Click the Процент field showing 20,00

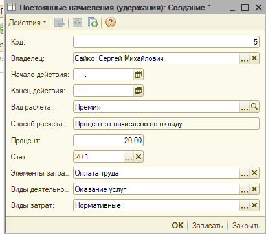108,141
